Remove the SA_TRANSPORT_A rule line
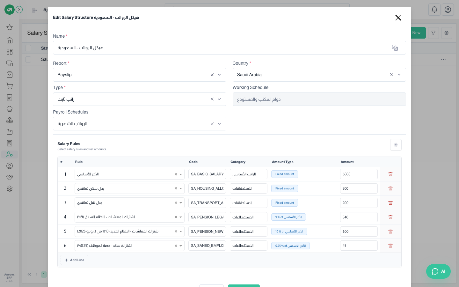The image size is (459, 287). 390,203
